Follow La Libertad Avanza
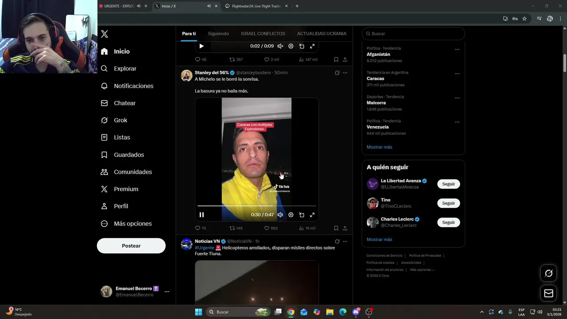The height and width of the screenshot is (319, 567). click(448, 184)
